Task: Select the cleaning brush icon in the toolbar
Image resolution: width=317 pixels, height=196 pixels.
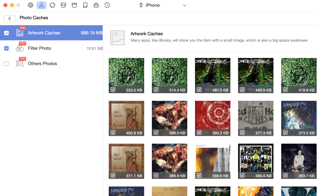Action: click(41, 6)
